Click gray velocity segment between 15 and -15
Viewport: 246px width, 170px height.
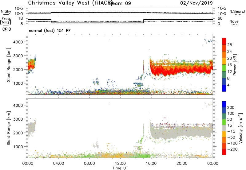click(x=224, y=128)
